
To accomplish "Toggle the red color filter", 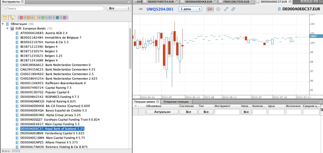I will 21,17.
